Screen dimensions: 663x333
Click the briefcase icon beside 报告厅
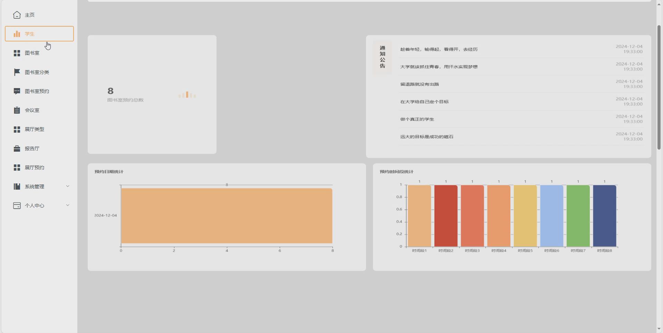pos(17,149)
